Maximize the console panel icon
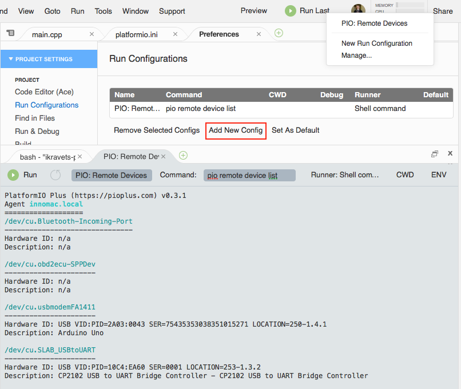The height and width of the screenshot is (389, 461). [435, 153]
